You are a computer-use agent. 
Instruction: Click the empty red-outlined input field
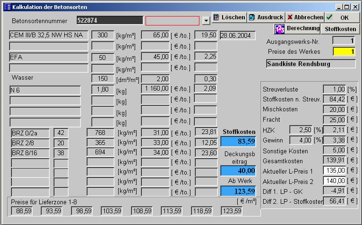tap(172, 21)
